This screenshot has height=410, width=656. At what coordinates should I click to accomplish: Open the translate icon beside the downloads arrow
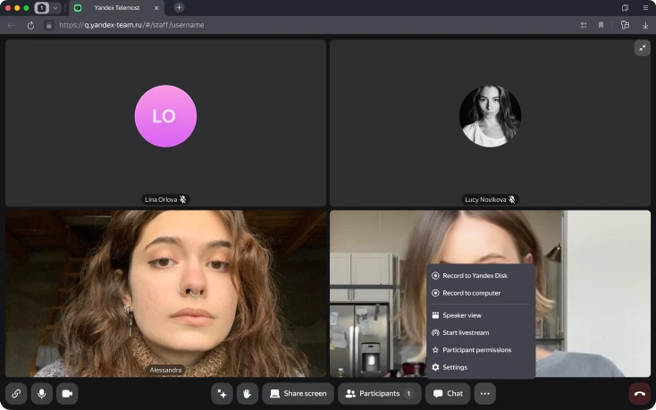(625, 25)
